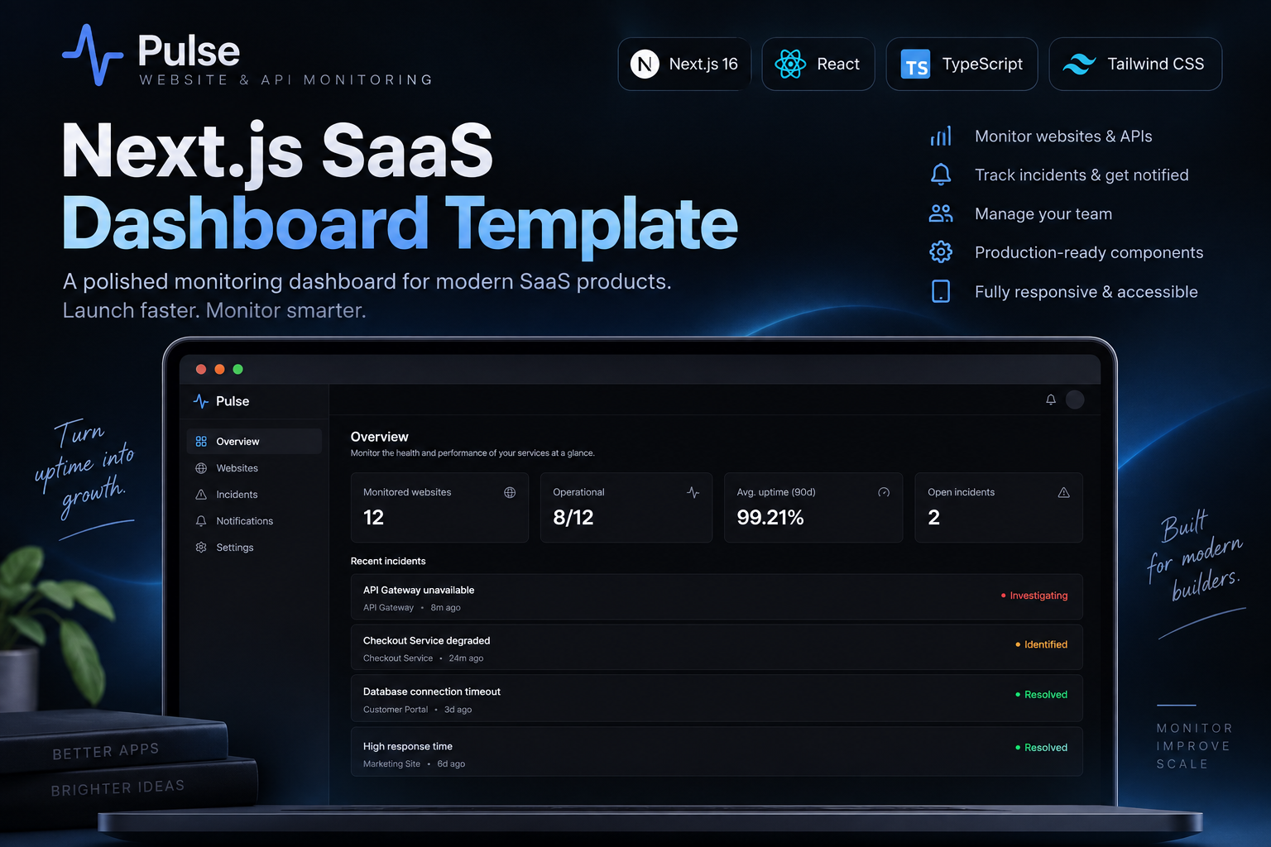1271x847 pixels.
Task: Open notifications via dashboard top bar bell
Action: tap(1051, 400)
